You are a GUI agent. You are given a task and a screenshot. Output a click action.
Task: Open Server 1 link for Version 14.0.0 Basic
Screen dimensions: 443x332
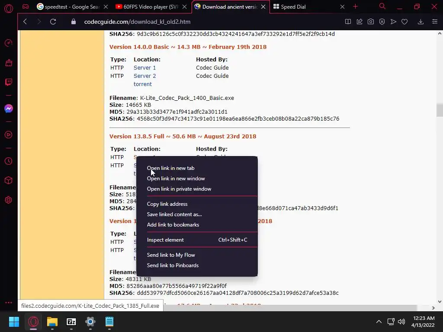point(144,68)
